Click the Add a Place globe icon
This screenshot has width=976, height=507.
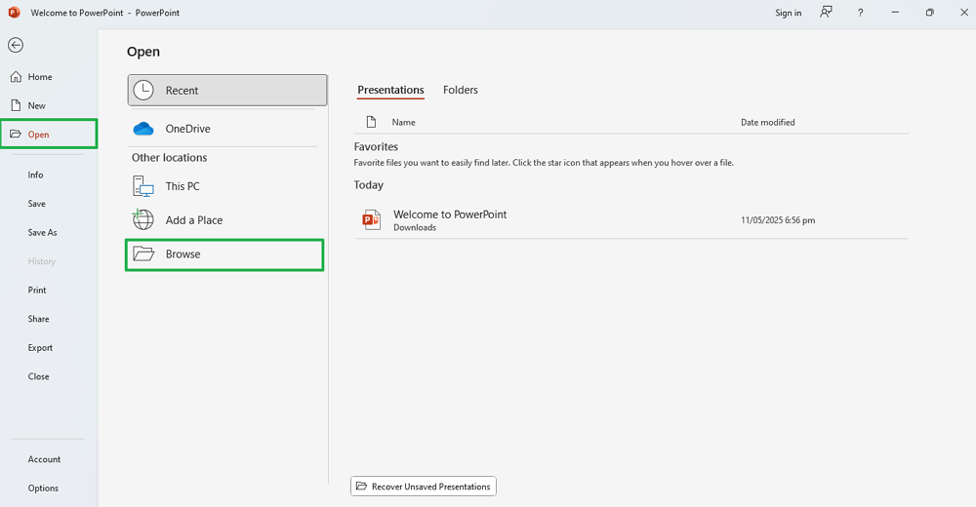click(143, 219)
